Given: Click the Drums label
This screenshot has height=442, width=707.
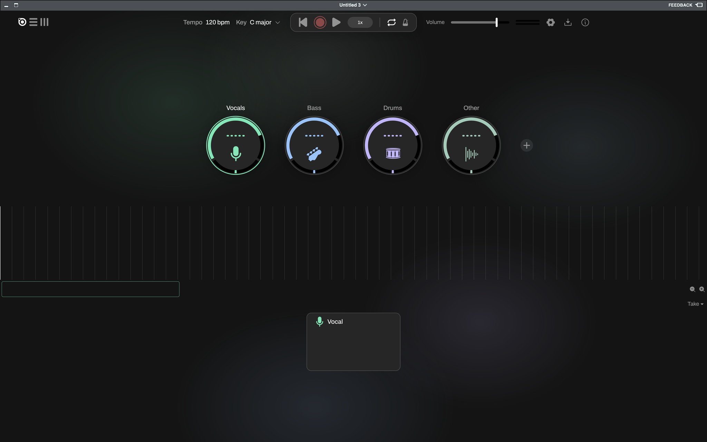Looking at the screenshot, I should [393, 108].
